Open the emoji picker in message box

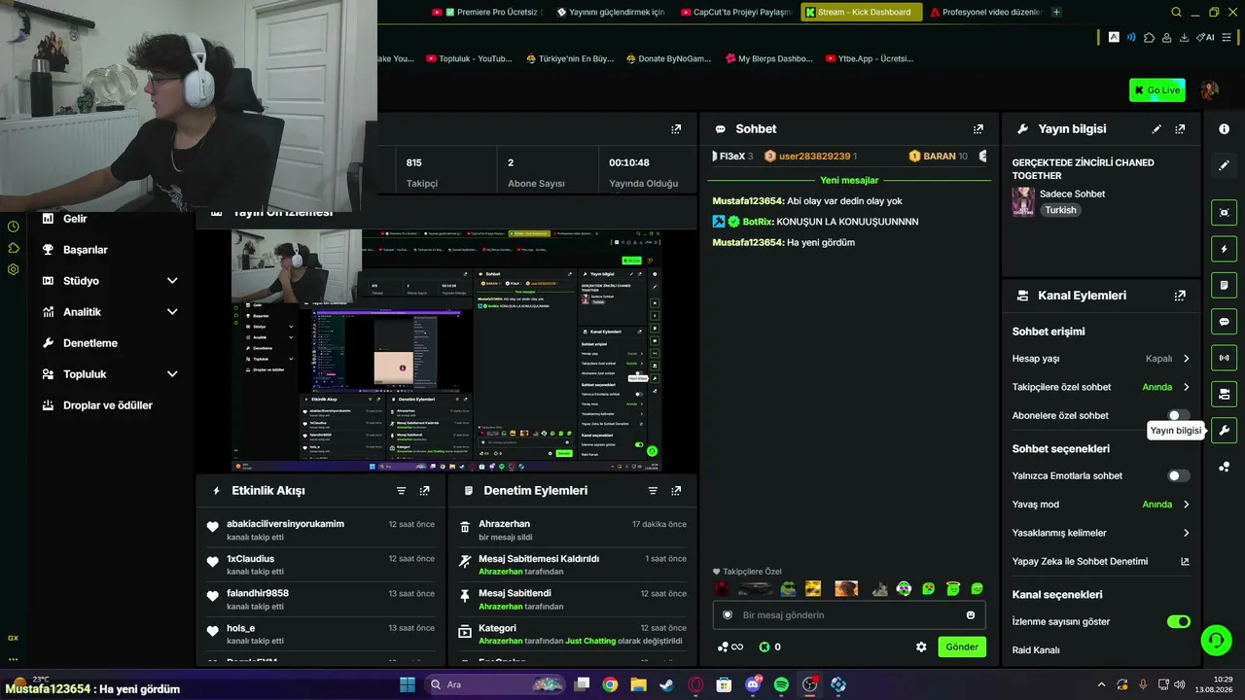point(971,615)
